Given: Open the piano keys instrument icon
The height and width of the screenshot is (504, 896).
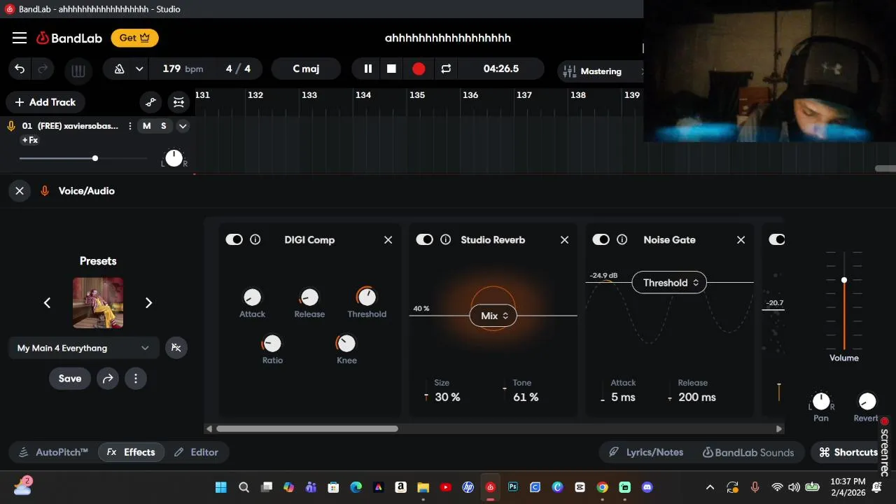Looking at the screenshot, I should coord(78,70).
